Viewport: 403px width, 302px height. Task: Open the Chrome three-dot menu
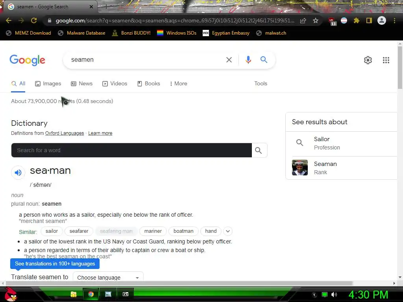coord(394,20)
